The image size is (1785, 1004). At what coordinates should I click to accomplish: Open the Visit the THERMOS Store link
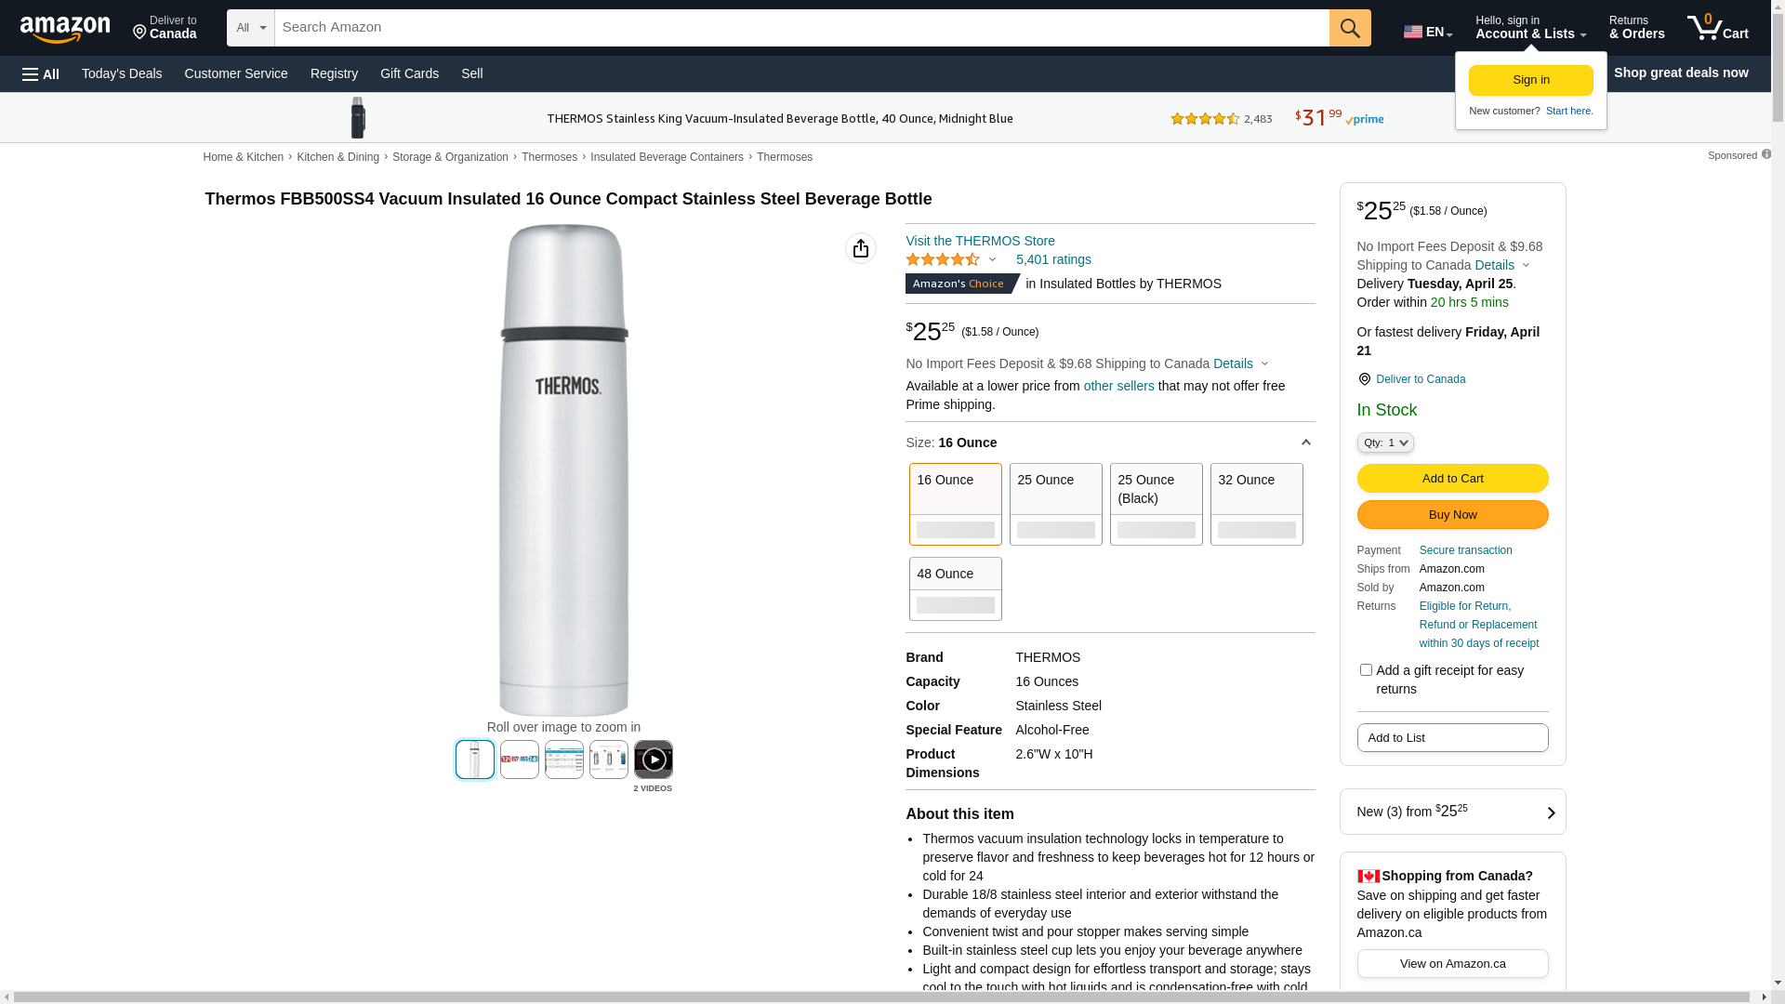[980, 241]
